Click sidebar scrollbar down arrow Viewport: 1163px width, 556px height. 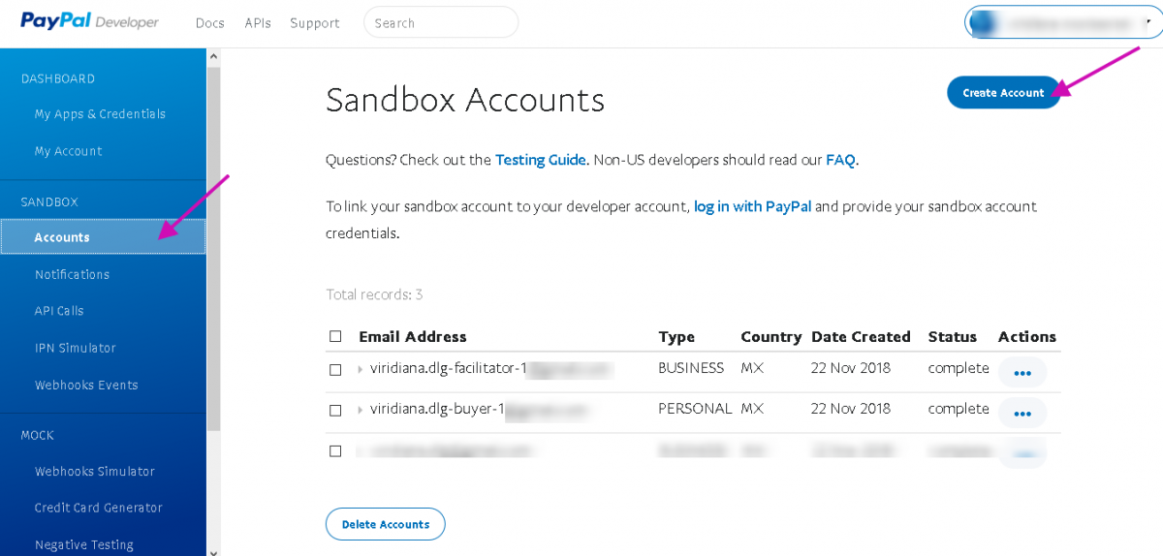click(x=213, y=549)
